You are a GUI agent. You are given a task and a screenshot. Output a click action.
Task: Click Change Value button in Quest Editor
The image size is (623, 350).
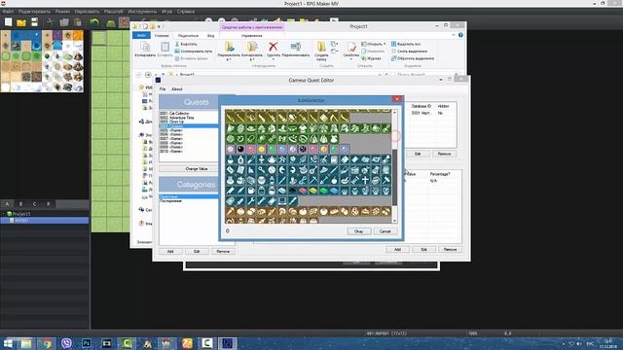pyautogui.click(x=197, y=168)
